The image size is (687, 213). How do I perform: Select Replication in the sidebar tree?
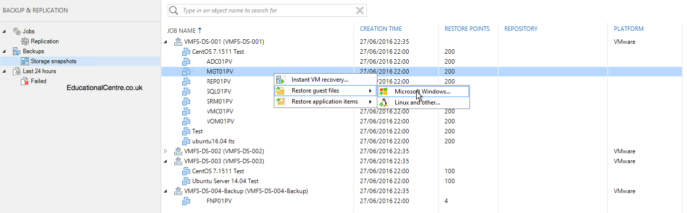[x=45, y=41]
